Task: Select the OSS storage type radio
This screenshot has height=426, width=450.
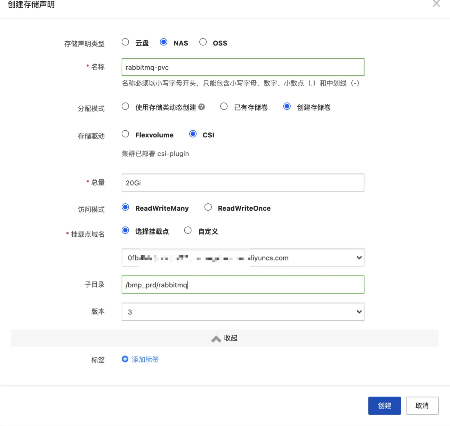Action: (x=203, y=42)
